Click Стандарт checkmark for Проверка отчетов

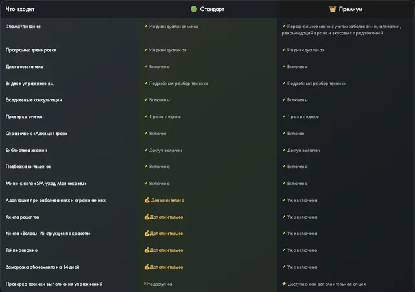click(145, 117)
